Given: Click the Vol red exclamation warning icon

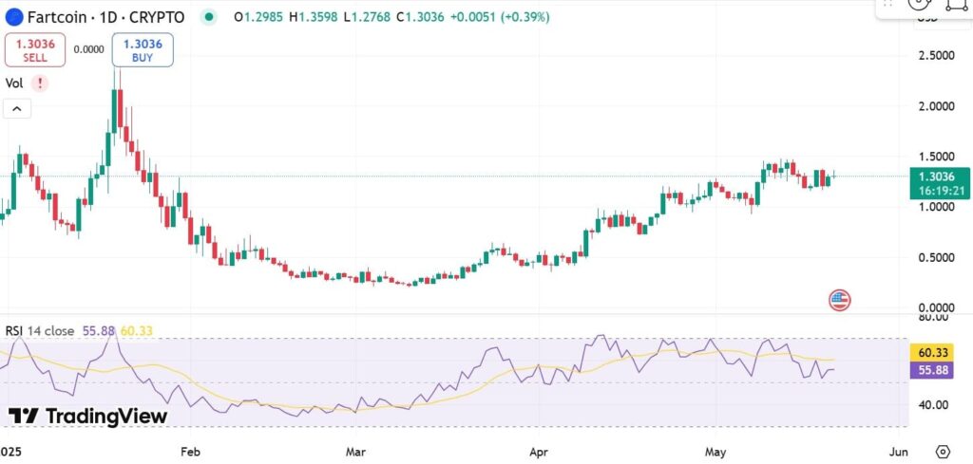Looking at the screenshot, I should click(x=39, y=84).
